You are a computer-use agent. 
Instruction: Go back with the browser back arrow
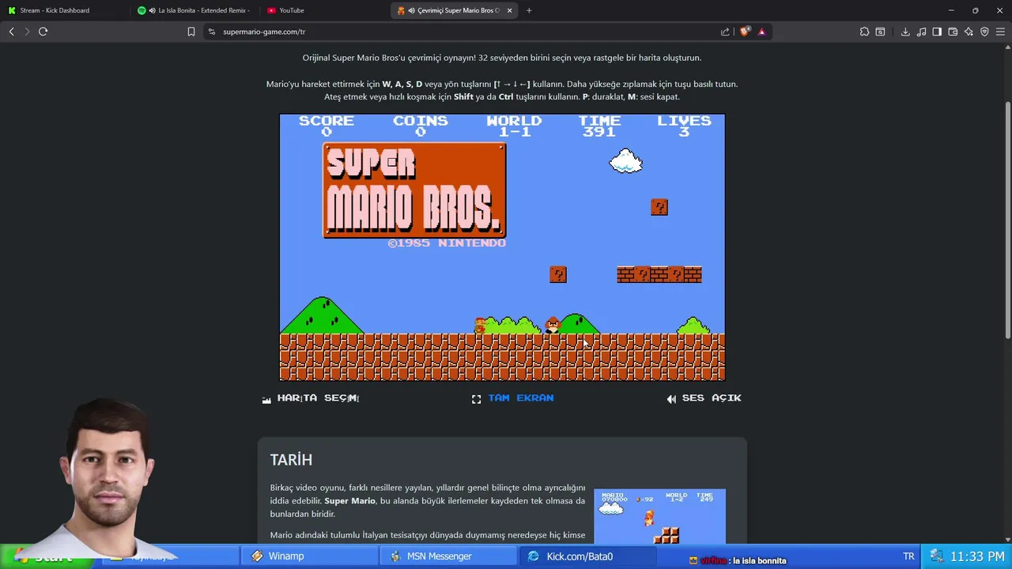pos(11,32)
